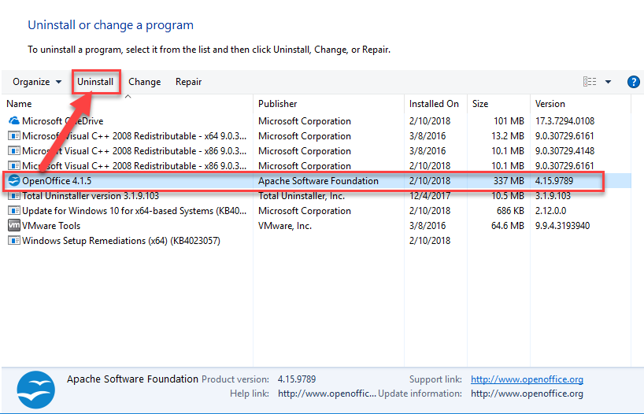Click the VMware Tools vm icon
This screenshot has height=414, width=644.
point(14,225)
